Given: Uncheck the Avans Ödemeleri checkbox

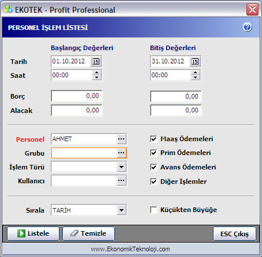Looking at the screenshot, I should 154,167.
